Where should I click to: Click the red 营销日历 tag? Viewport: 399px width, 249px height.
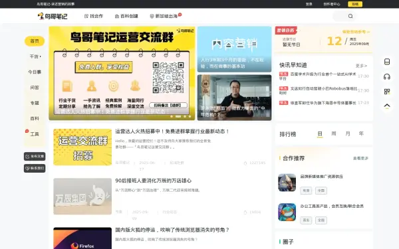tap(286, 31)
